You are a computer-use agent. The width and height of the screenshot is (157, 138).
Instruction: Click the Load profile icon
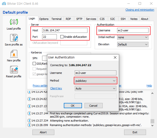(14, 22)
